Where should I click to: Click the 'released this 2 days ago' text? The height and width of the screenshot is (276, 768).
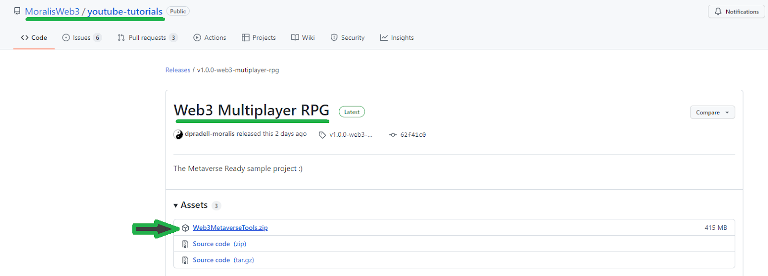272,134
